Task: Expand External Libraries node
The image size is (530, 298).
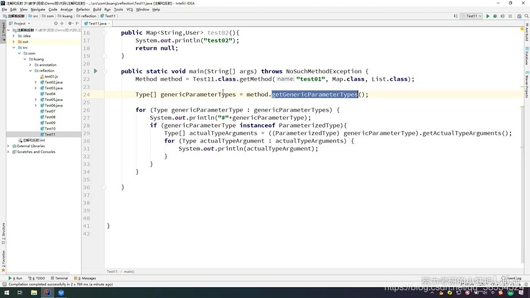Action: click(x=8, y=146)
